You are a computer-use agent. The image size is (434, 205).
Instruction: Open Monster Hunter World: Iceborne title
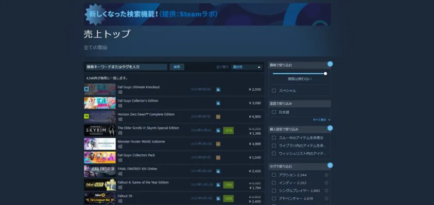(x=141, y=141)
